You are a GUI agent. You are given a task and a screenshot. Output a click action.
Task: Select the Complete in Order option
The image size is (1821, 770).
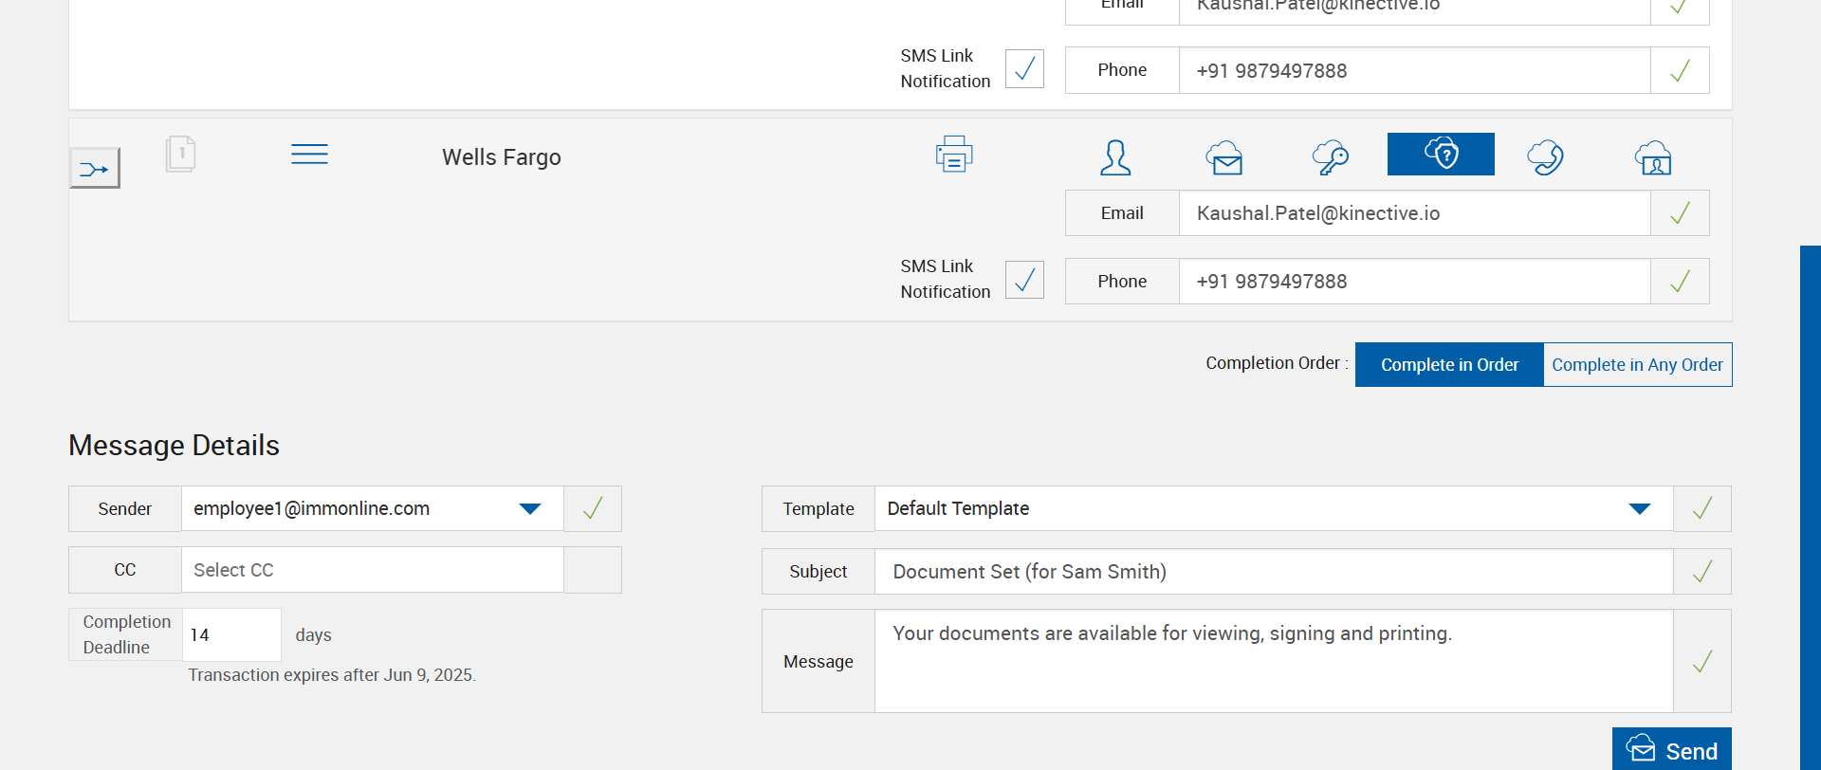pyautogui.click(x=1449, y=365)
